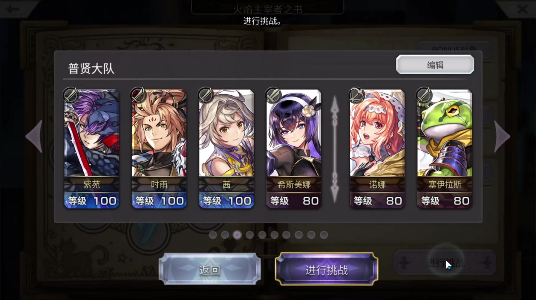This screenshot has width=536, height=300.
Task: Click the weapon icon on 时雨's card
Action: [138, 95]
